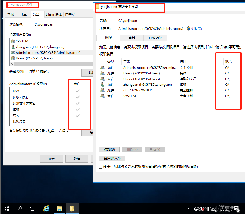Select zhangsan entry with 读取 access
Viewport: 245px width, 214px height.
tap(172, 85)
